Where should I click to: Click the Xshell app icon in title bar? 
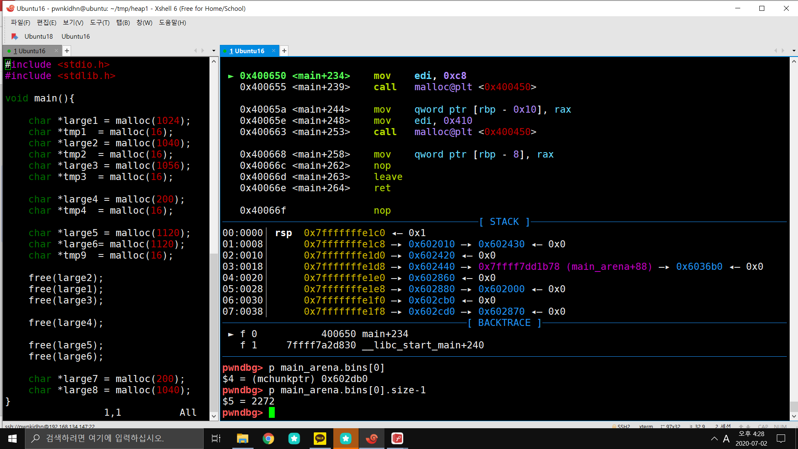click(10, 8)
